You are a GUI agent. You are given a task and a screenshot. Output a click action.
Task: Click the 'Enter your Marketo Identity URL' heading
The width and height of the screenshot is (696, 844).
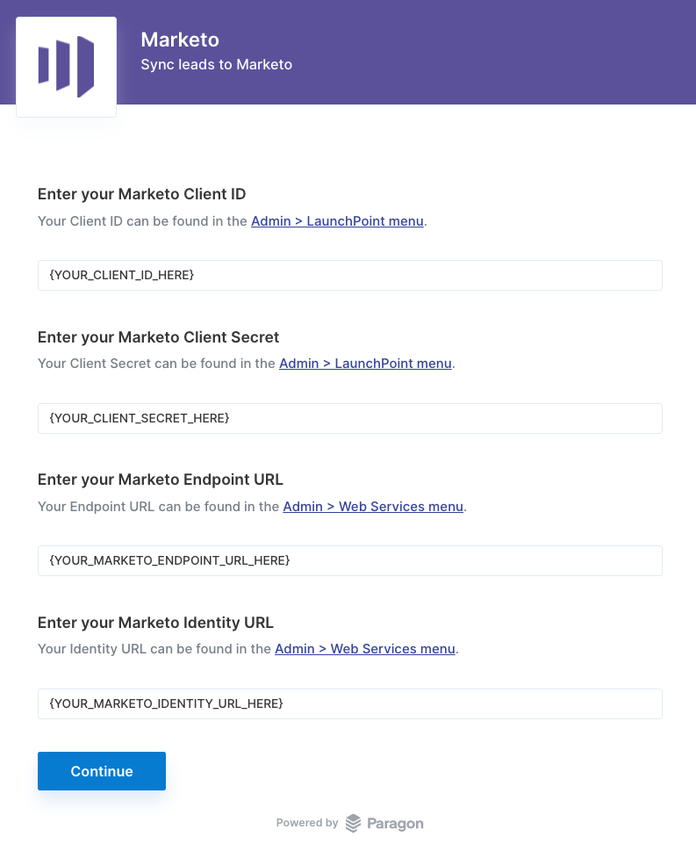pos(155,622)
